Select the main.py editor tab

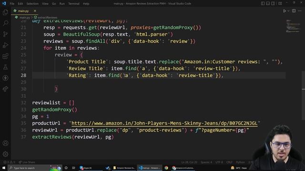(23, 11)
